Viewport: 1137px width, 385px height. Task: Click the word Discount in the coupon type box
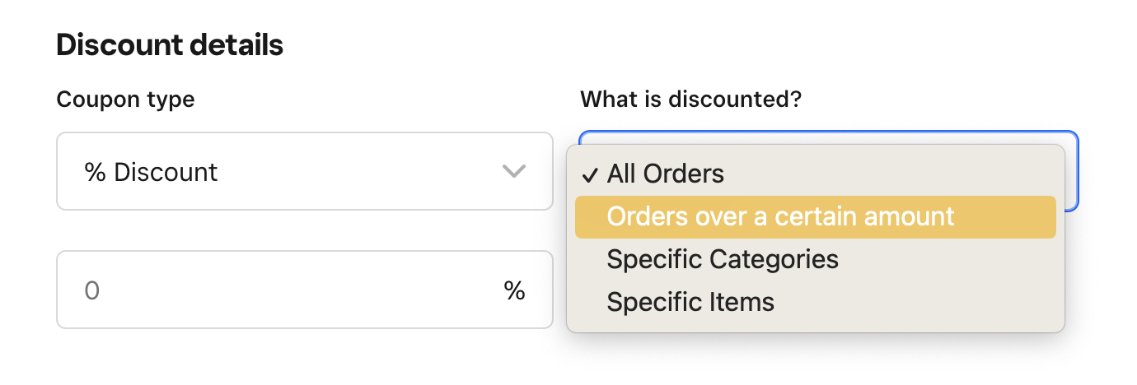(x=166, y=172)
